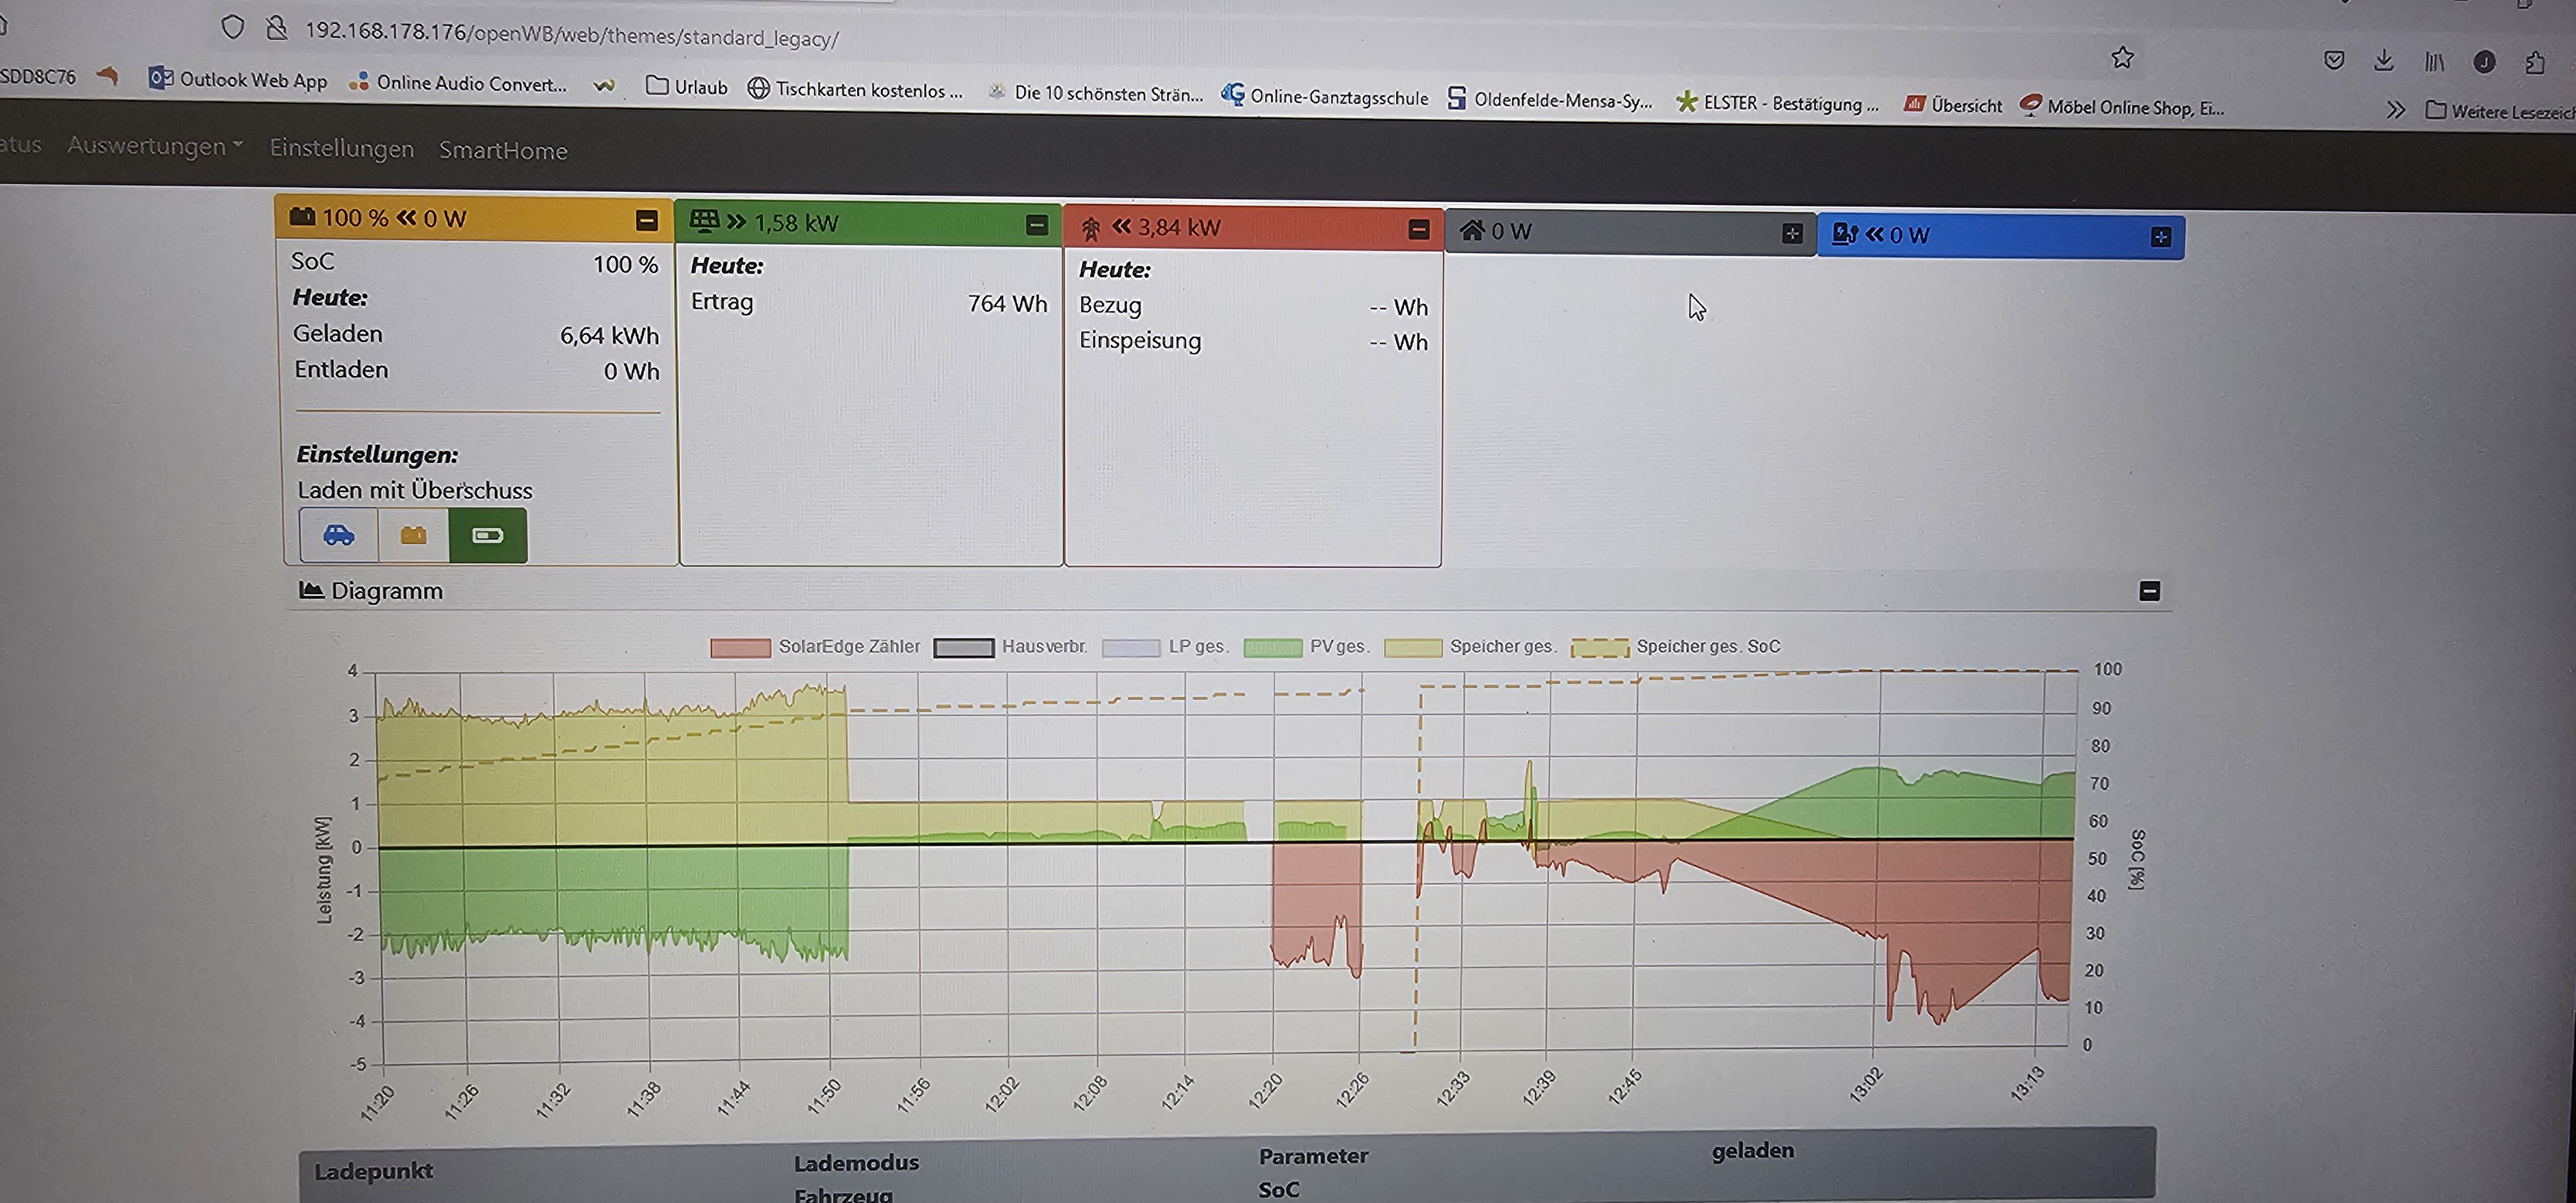Viewport: 2576px width, 1203px height.
Task: Click the bookmark star icon
Action: (x=2122, y=58)
